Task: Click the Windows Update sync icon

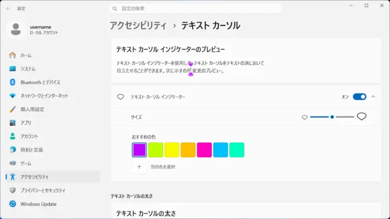Action: [12, 204]
